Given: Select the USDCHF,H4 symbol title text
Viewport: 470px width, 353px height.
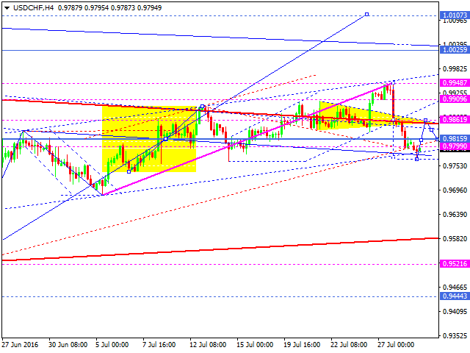Looking at the screenshot, I should point(33,8).
